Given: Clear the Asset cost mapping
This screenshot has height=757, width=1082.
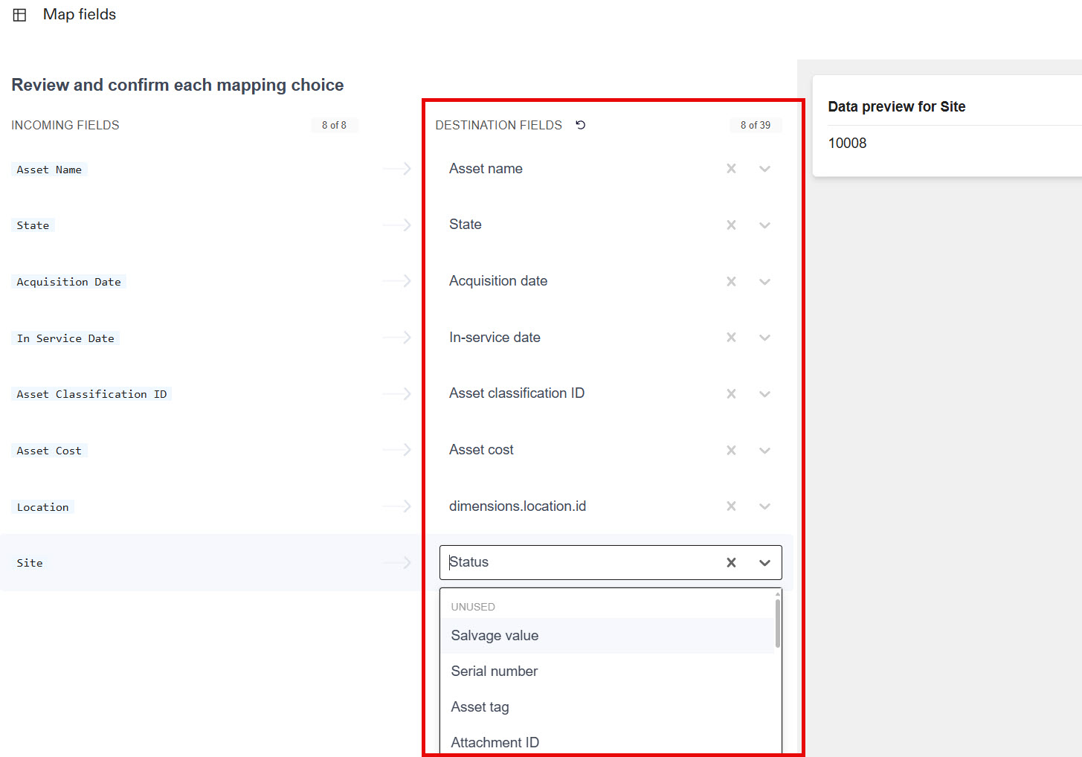Looking at the screenshot, I should tap(731, 450).
